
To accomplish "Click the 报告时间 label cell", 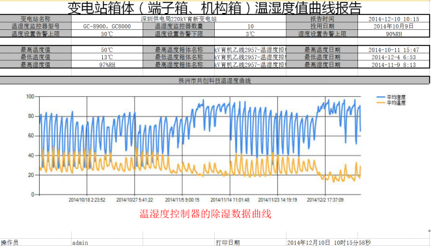I will [x=322, y=19].
